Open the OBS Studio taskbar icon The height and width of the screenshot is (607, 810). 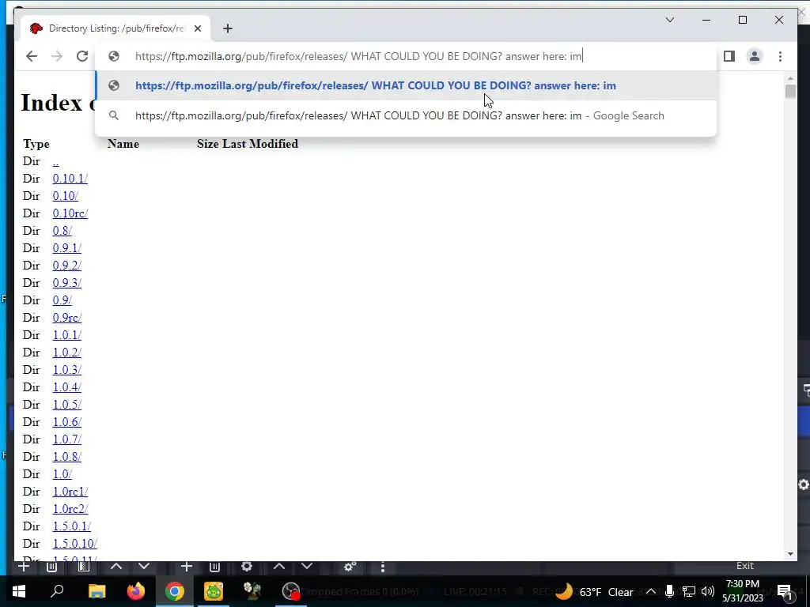pyautogui.click(x=291, y=591)
